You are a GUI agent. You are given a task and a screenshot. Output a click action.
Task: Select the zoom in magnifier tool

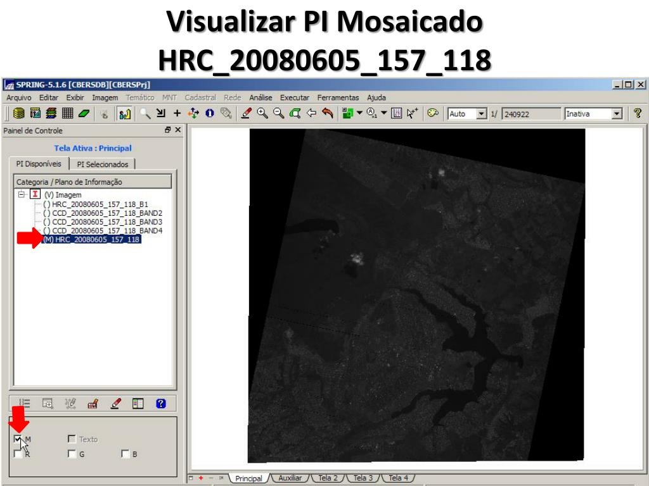coord(262,113)
